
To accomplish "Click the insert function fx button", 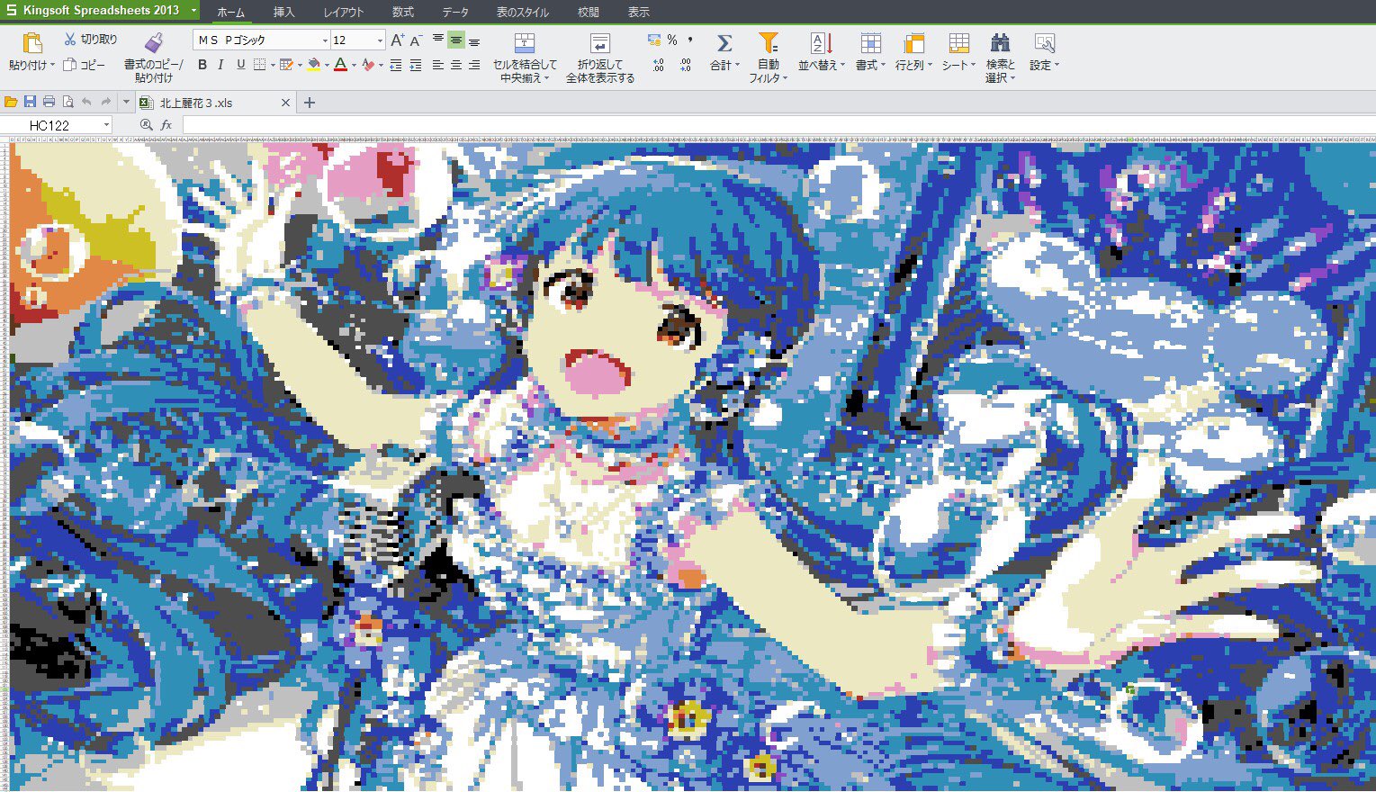I will (166, 125).
